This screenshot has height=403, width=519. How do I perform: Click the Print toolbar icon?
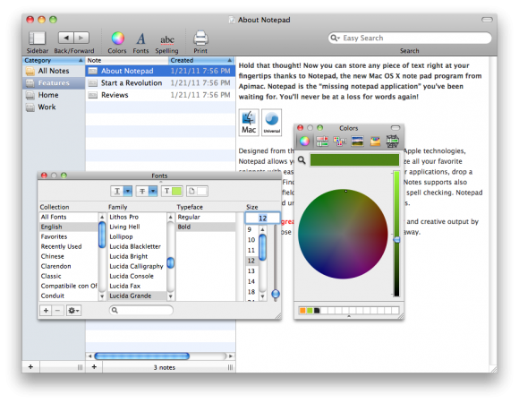pyautogui.click(x=200, y=38)
